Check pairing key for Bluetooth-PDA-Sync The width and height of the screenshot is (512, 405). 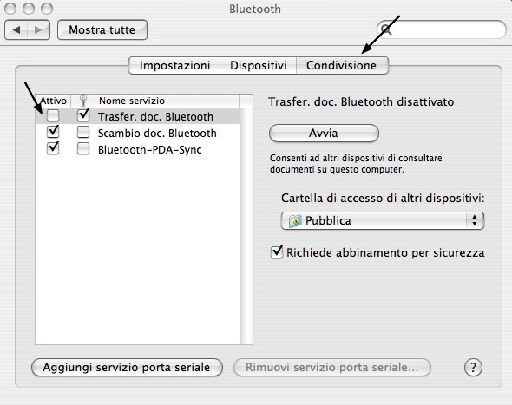(x=83, y=148)
